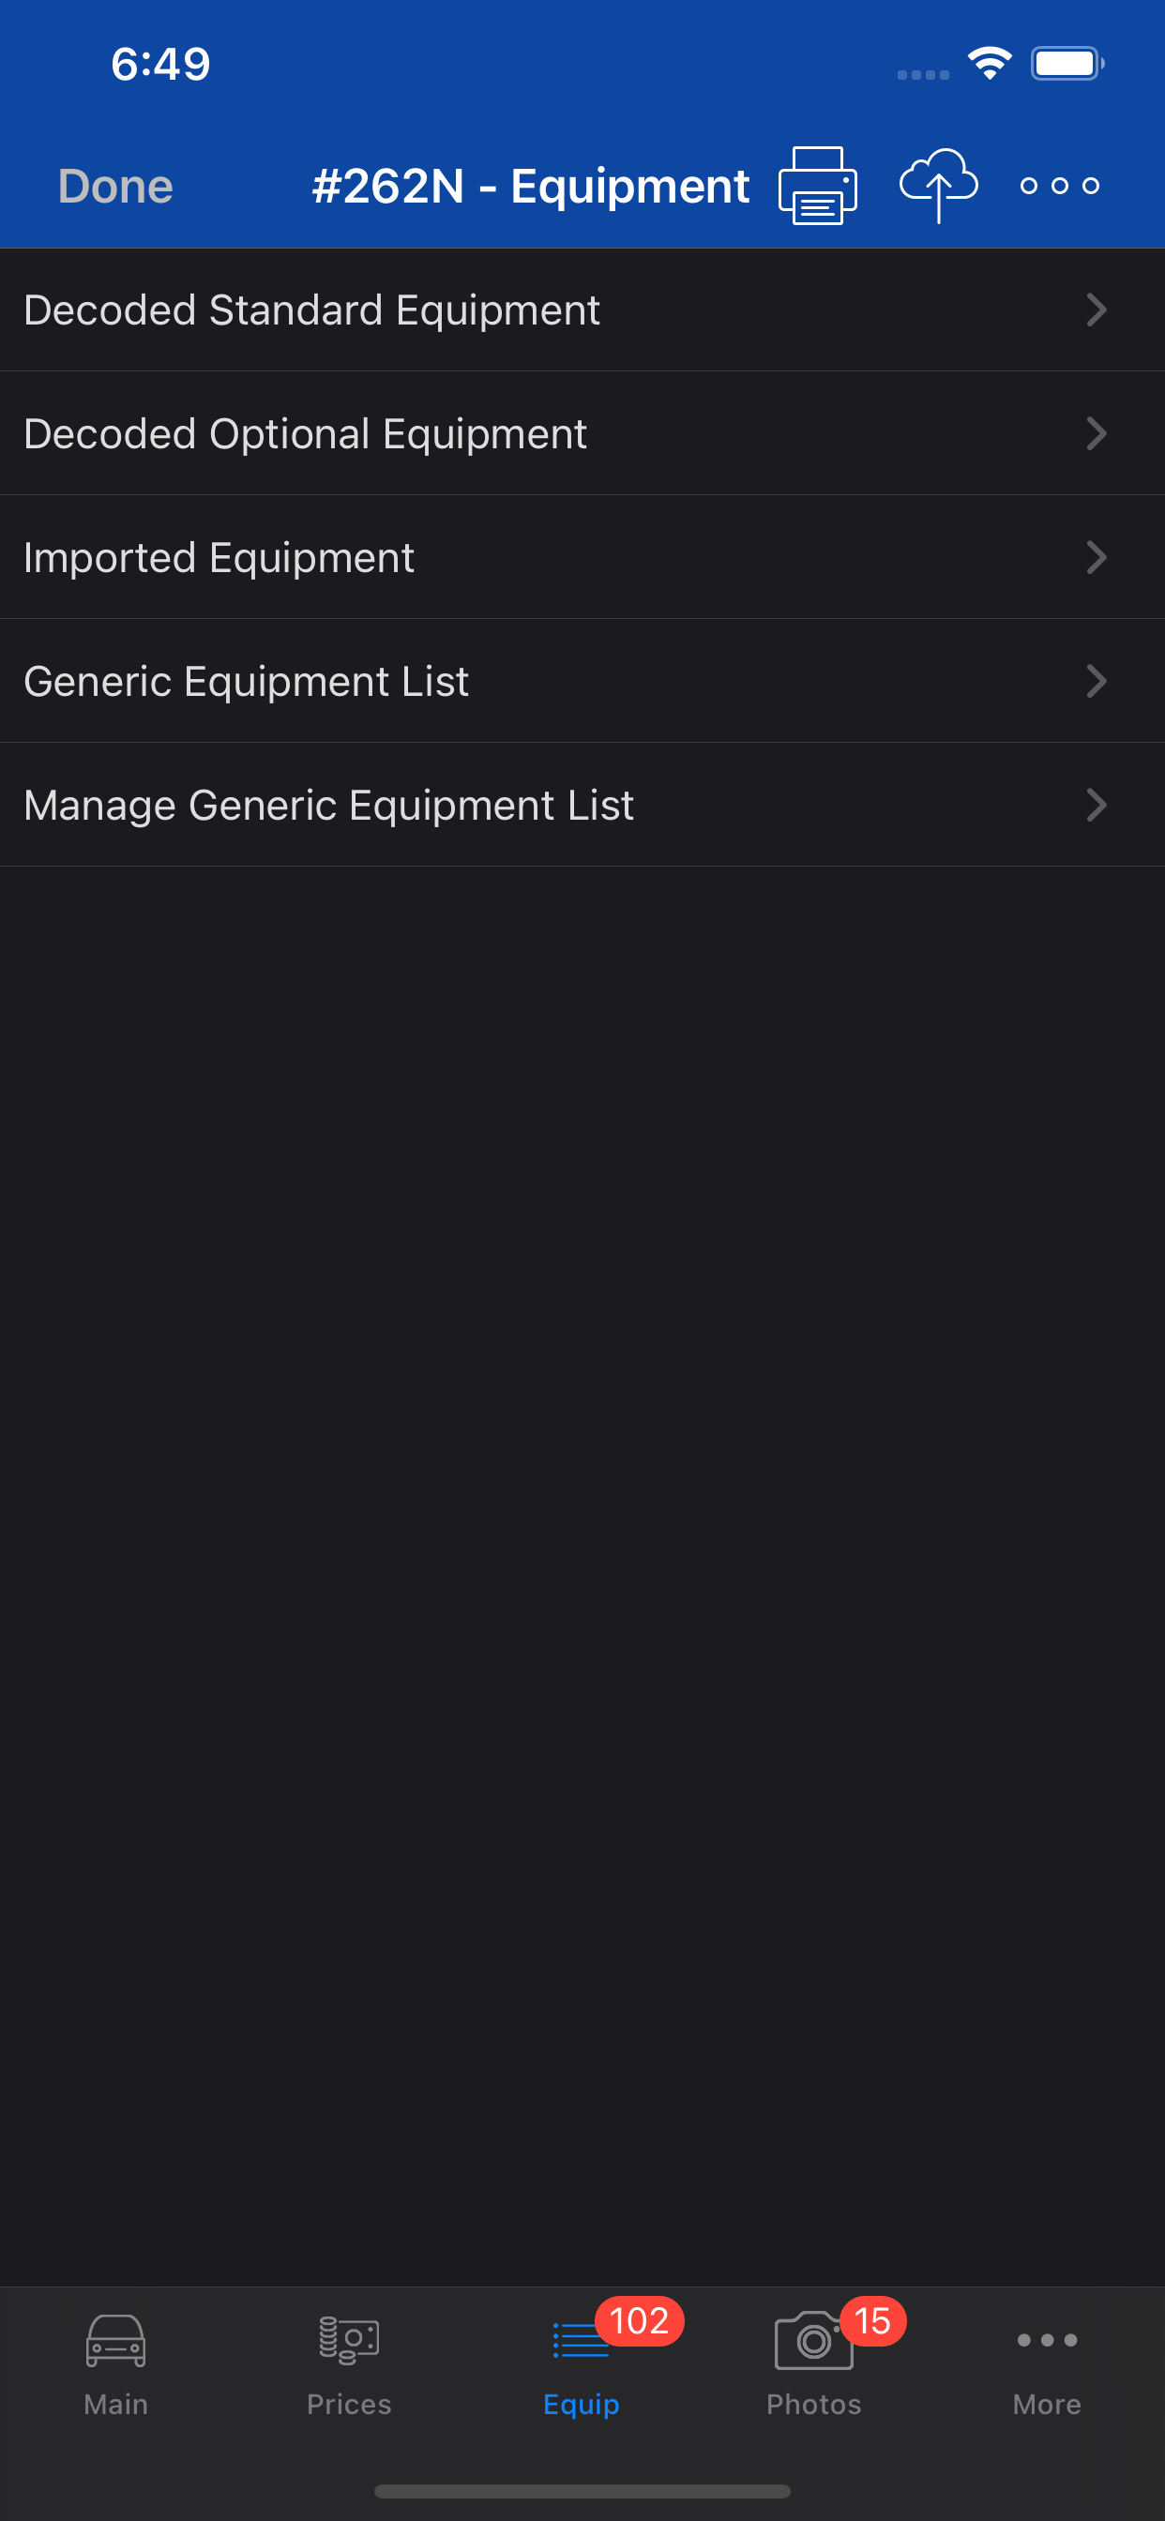
Task: Switch to the Prices tab label
Action: click(x=349, y=2404)
